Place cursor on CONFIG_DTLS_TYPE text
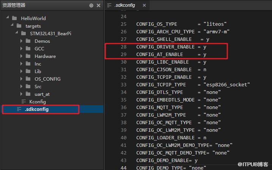This screenshot has width=272, height=170. pyautogui.click(x=159, y=92)
